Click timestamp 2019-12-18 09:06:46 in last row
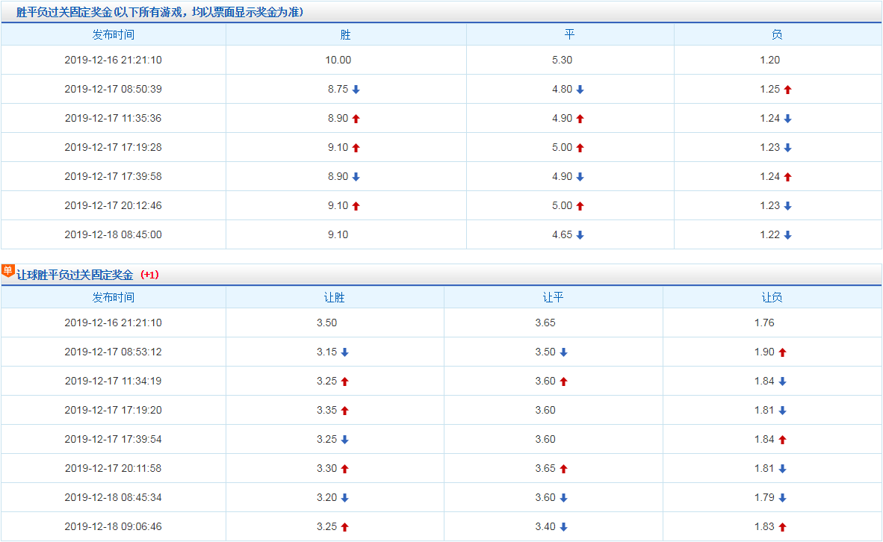The height and width of the screenshot is (542, 883). coord(114,526)
